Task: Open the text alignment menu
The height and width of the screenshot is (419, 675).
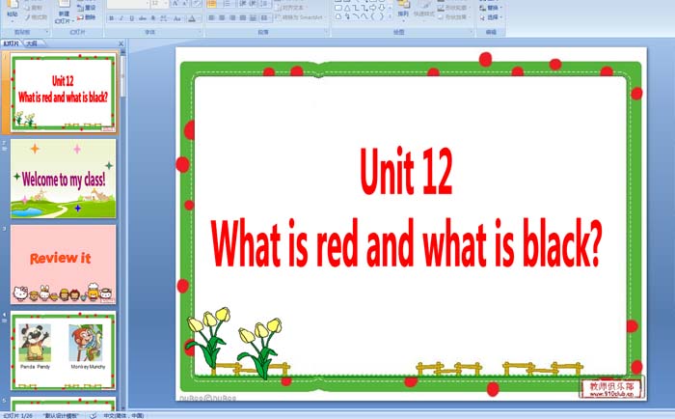Action: click(290, 8)
